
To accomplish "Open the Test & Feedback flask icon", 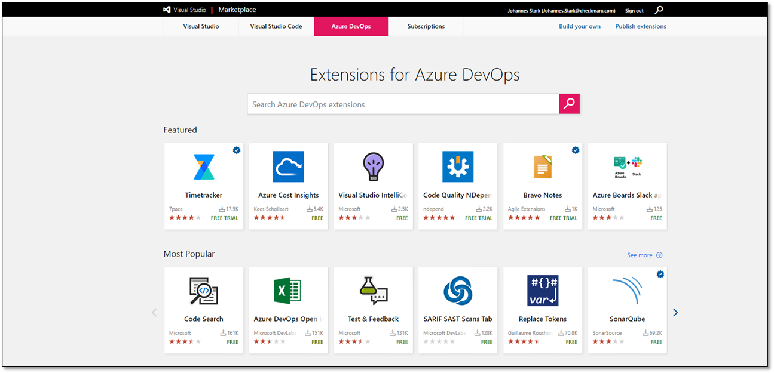I will (373, 291).
